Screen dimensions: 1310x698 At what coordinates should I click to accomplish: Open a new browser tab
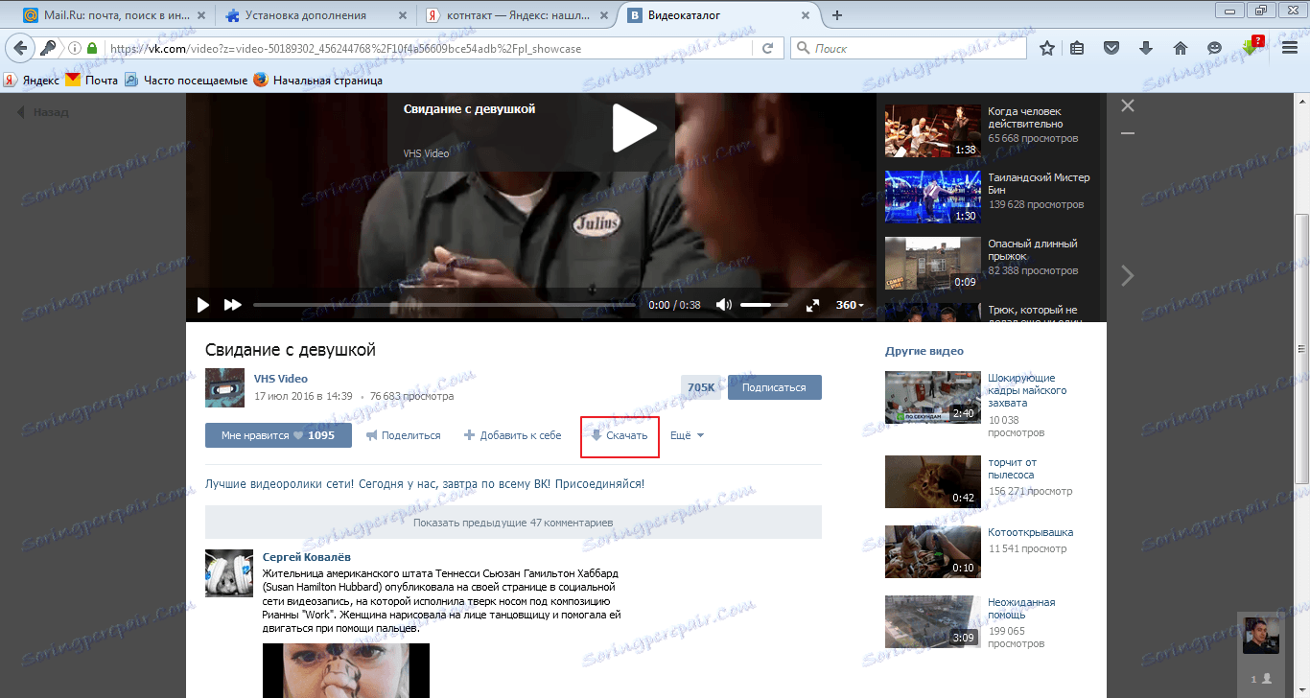(x=837, y=15)
